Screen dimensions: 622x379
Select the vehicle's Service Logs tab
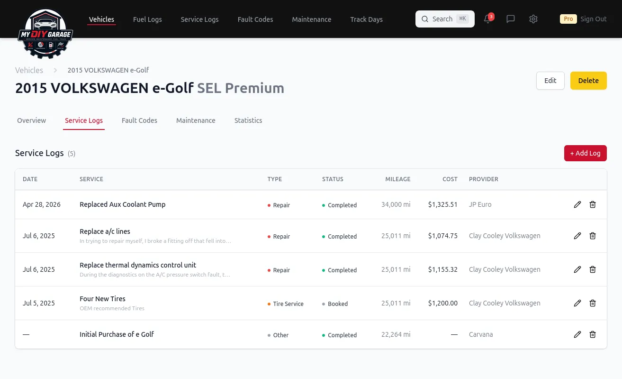84,120
